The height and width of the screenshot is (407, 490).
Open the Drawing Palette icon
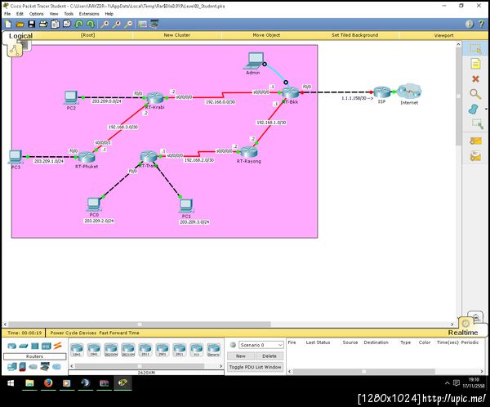pyautogui.click(x=142, y=24)
